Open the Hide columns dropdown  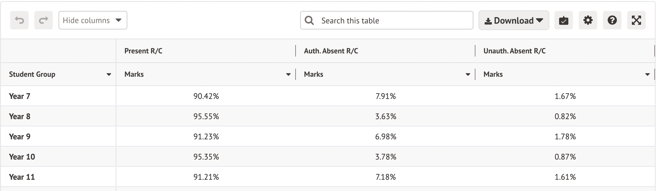click(93, 20)
